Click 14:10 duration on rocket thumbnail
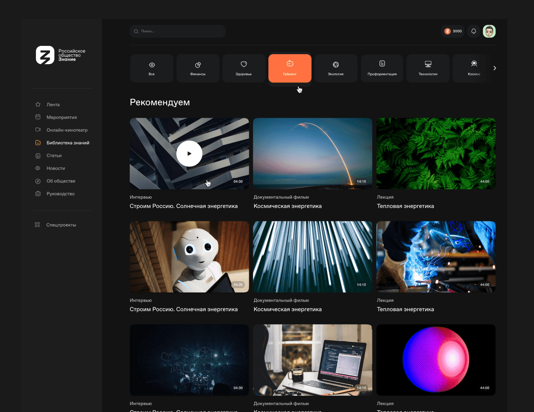The height and width of the screenshot is (412, 534). pos(361,181)
